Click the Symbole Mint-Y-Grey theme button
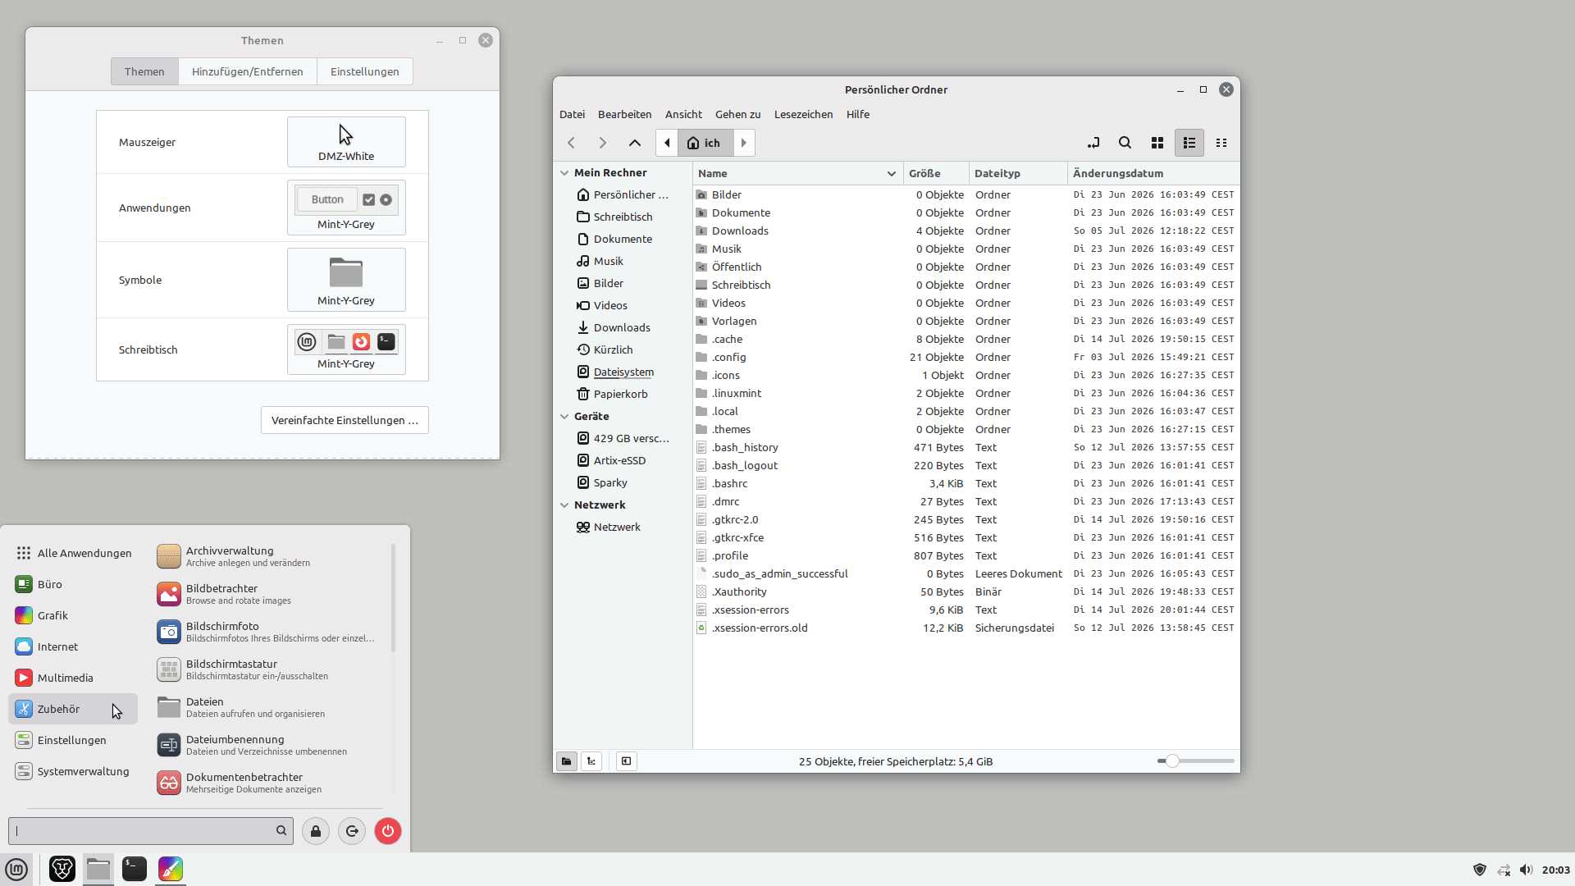This screenshot has height=886, width=1575. pos(346,280)
